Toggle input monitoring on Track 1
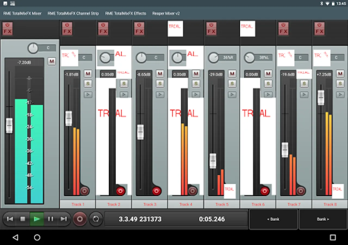The width and height of the screenshot is (348, 245). click(88, 94)
